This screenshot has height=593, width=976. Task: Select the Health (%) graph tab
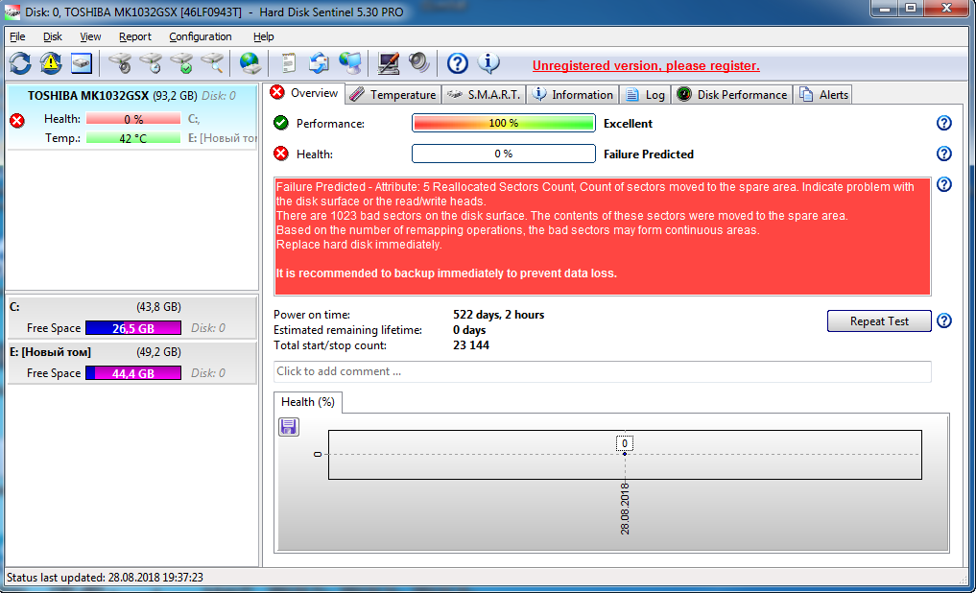[x=308, y=402]
